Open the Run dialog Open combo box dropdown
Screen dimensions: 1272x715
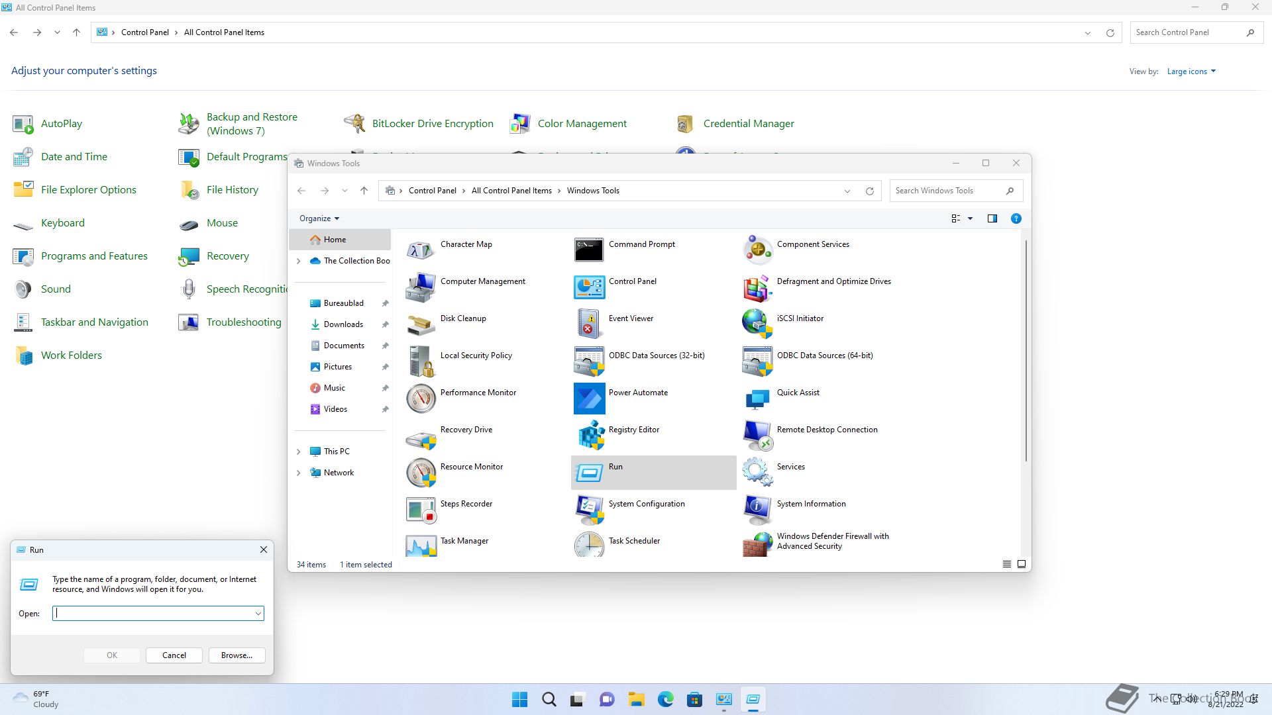click(258, 614)
